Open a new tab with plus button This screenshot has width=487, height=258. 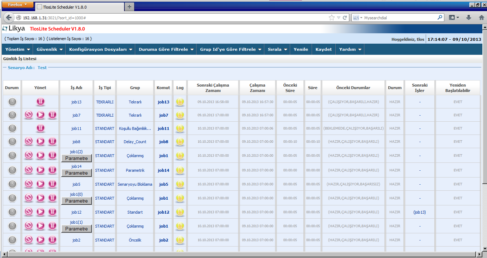129,6
